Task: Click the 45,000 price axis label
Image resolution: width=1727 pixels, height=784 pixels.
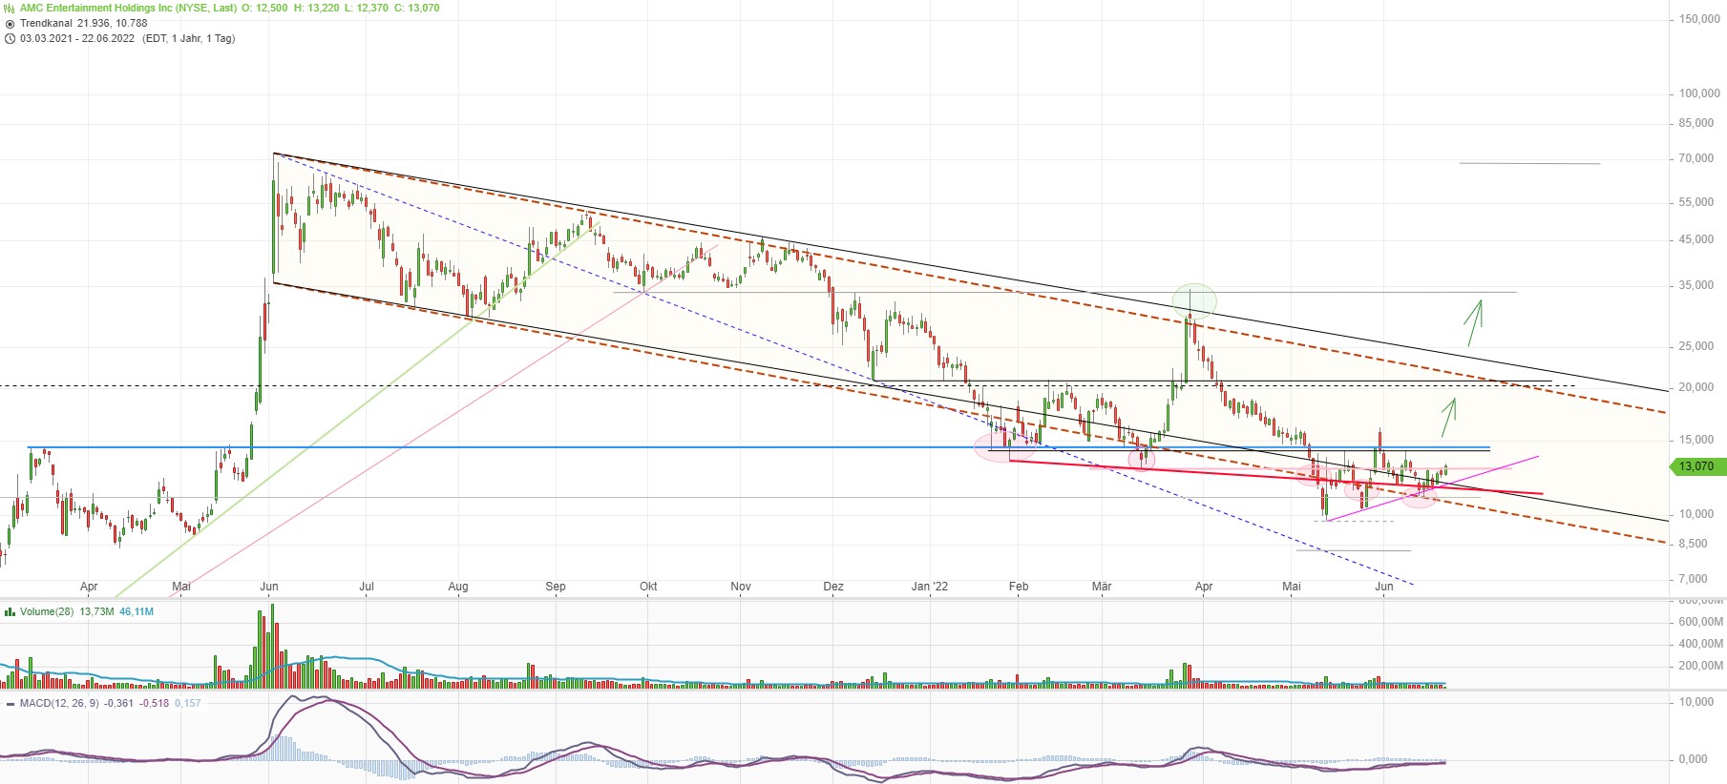Action: coord(1696,239)
